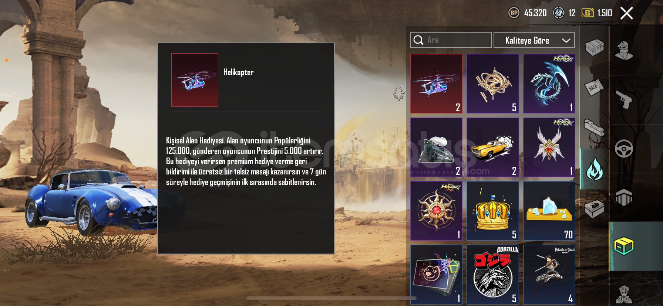Select the Attack on Titan item
Screen dimensions: 663x306
549,275
